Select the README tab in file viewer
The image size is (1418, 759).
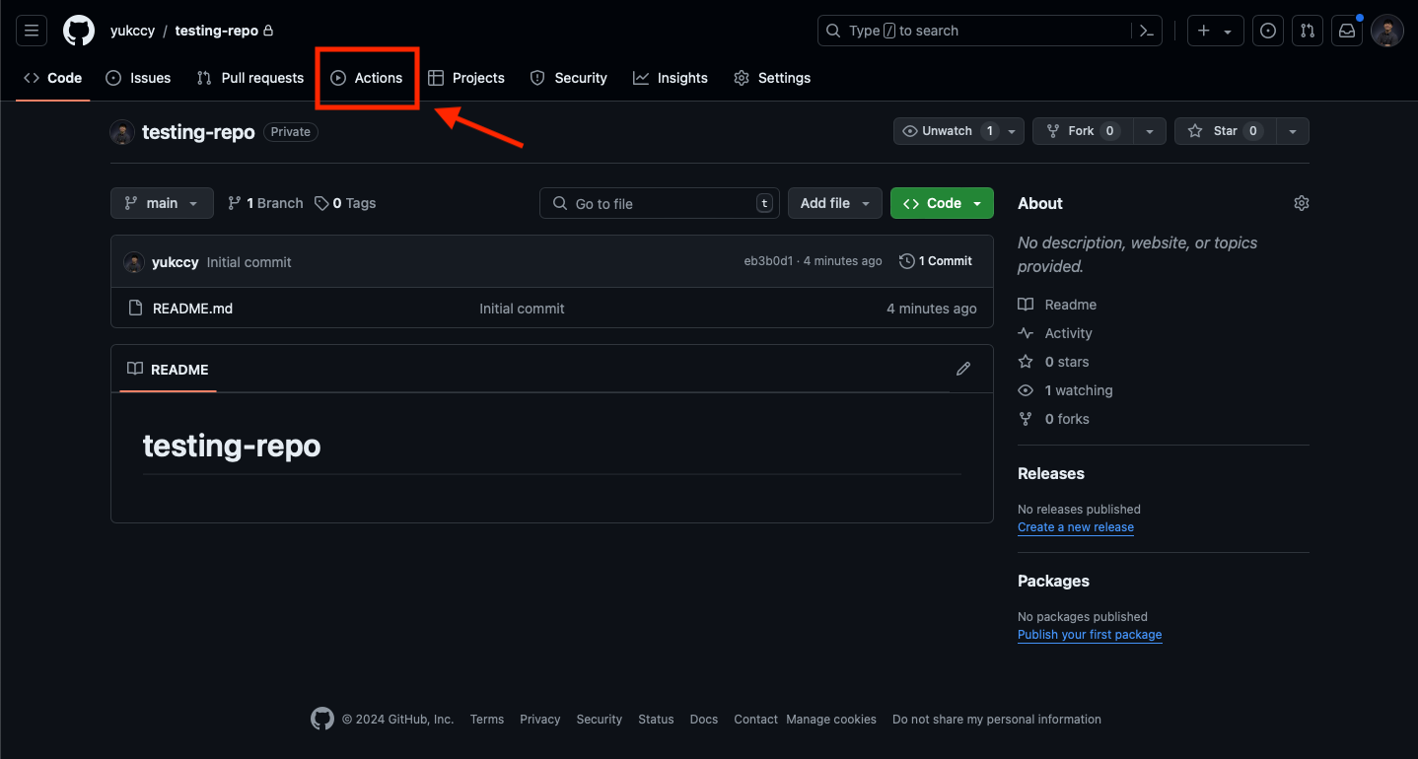pos(168,370)
